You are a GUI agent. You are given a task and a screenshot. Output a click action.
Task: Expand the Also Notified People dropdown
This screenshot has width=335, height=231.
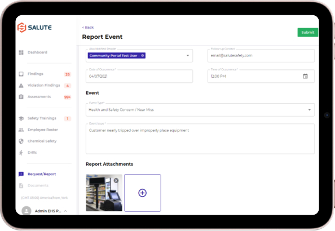pos(188,56)
